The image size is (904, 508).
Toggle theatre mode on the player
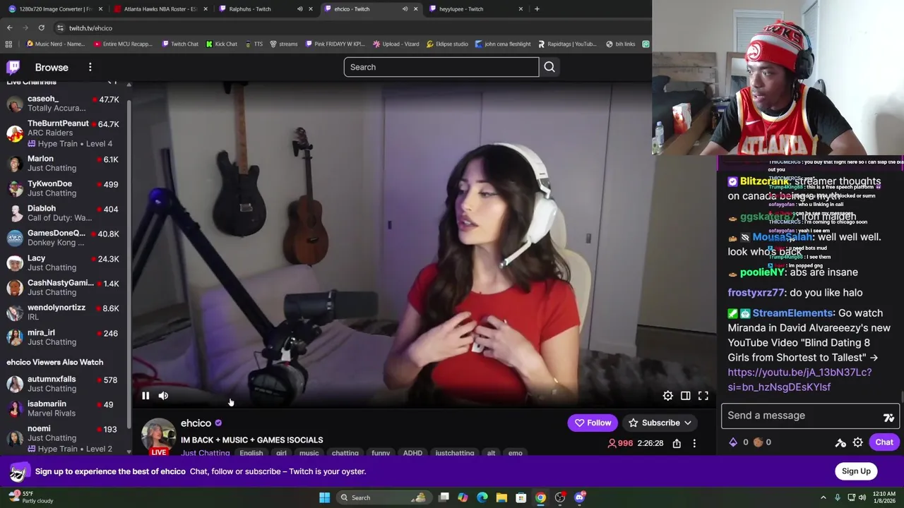(685, 396)
